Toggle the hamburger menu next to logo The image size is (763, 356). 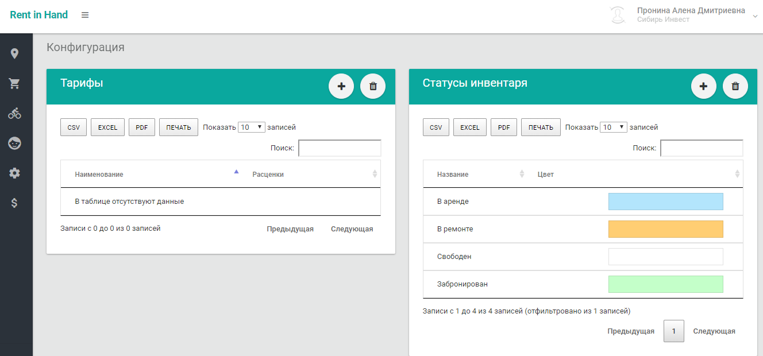pos(85,15)
